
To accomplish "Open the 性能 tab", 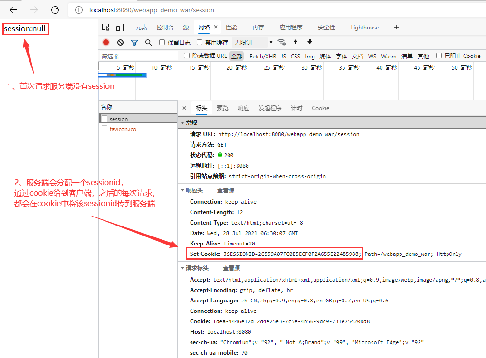I will point(231,27).
